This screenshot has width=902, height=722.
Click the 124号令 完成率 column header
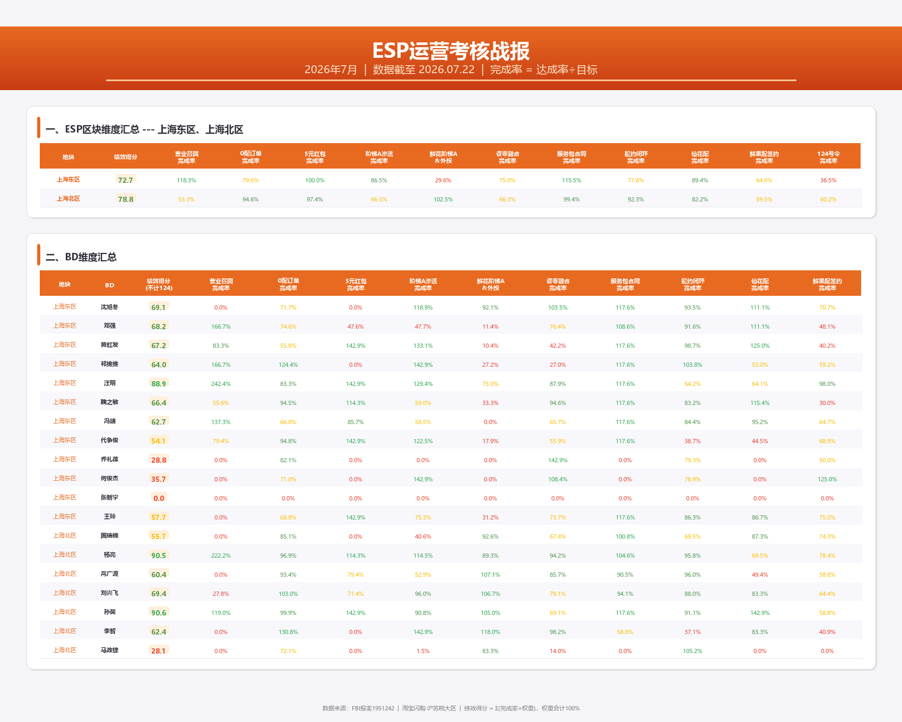828,157
